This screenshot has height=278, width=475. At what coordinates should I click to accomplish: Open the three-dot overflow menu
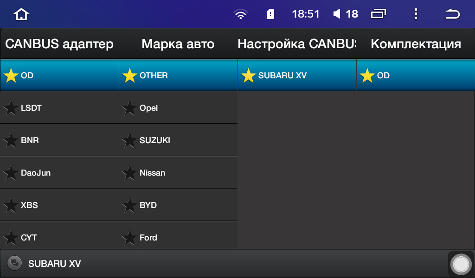point(416,14)
